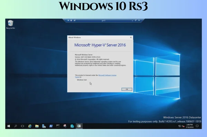Click the connection bar session name
Screen dimensions: 207x137
(103, 20)
